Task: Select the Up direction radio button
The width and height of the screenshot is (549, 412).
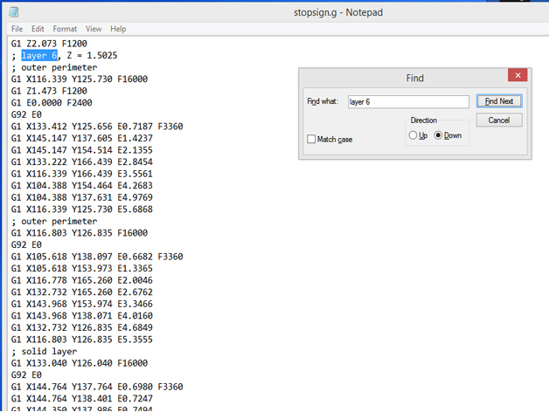Action: tap(413, 135)
